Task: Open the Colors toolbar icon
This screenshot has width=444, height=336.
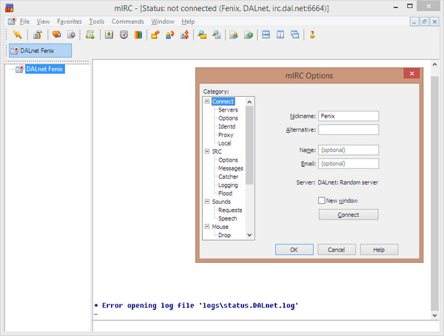Action: click(x=138, y=35)
